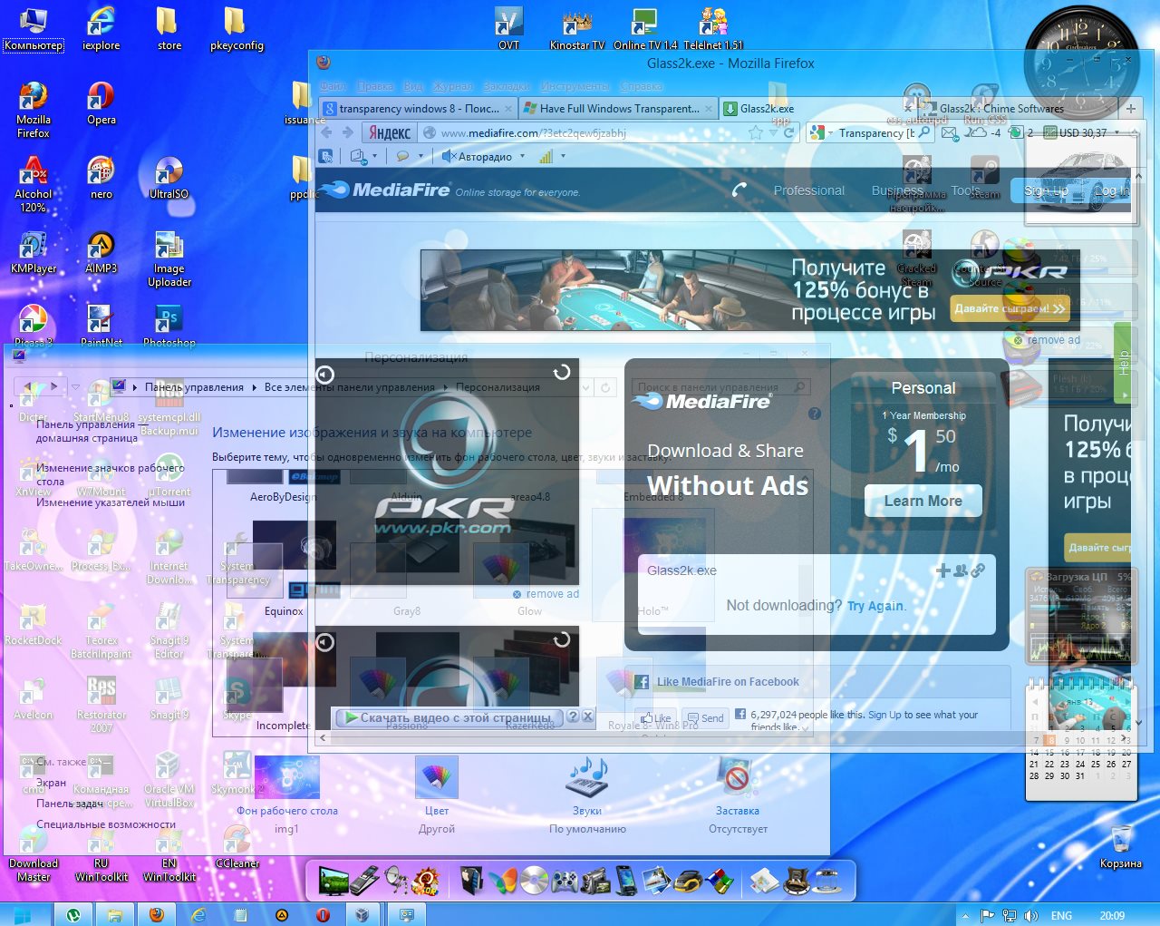
Task: Click Sign Up on MediaFire header
Action: tap(1044, 190)
